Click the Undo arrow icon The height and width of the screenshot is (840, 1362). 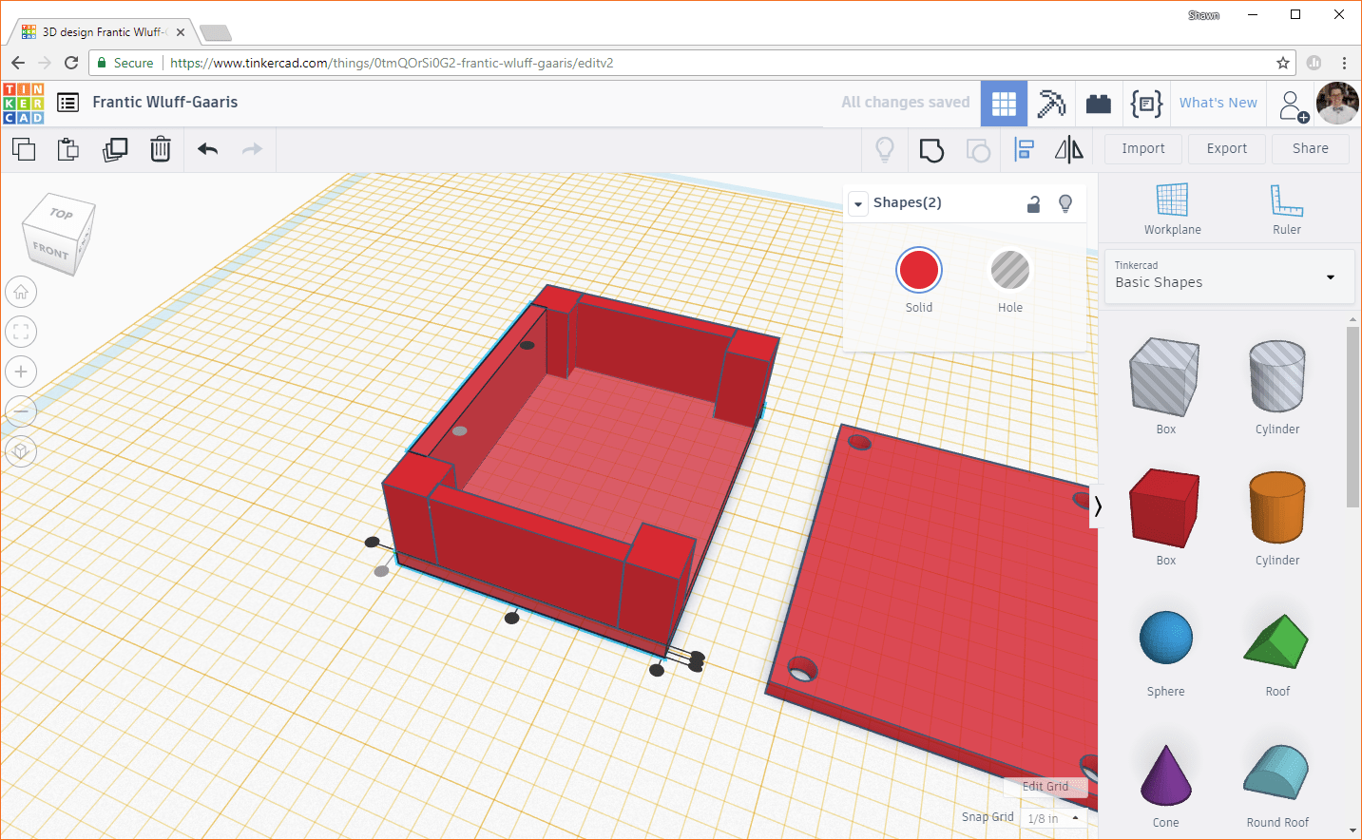point(207,149)
